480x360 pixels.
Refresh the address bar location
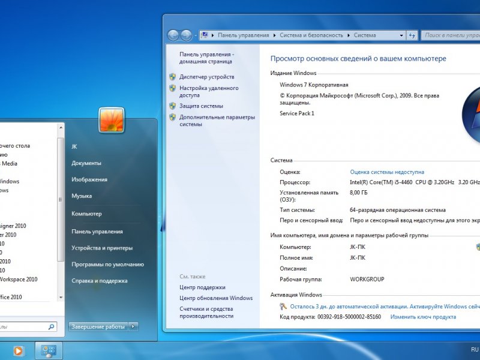coord(412,35)
